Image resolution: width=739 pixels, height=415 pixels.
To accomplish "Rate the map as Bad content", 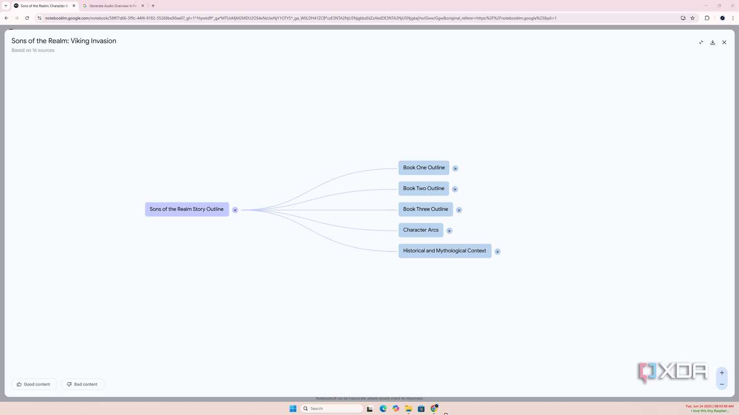I will pyautogui.click(x=83, y=384).
